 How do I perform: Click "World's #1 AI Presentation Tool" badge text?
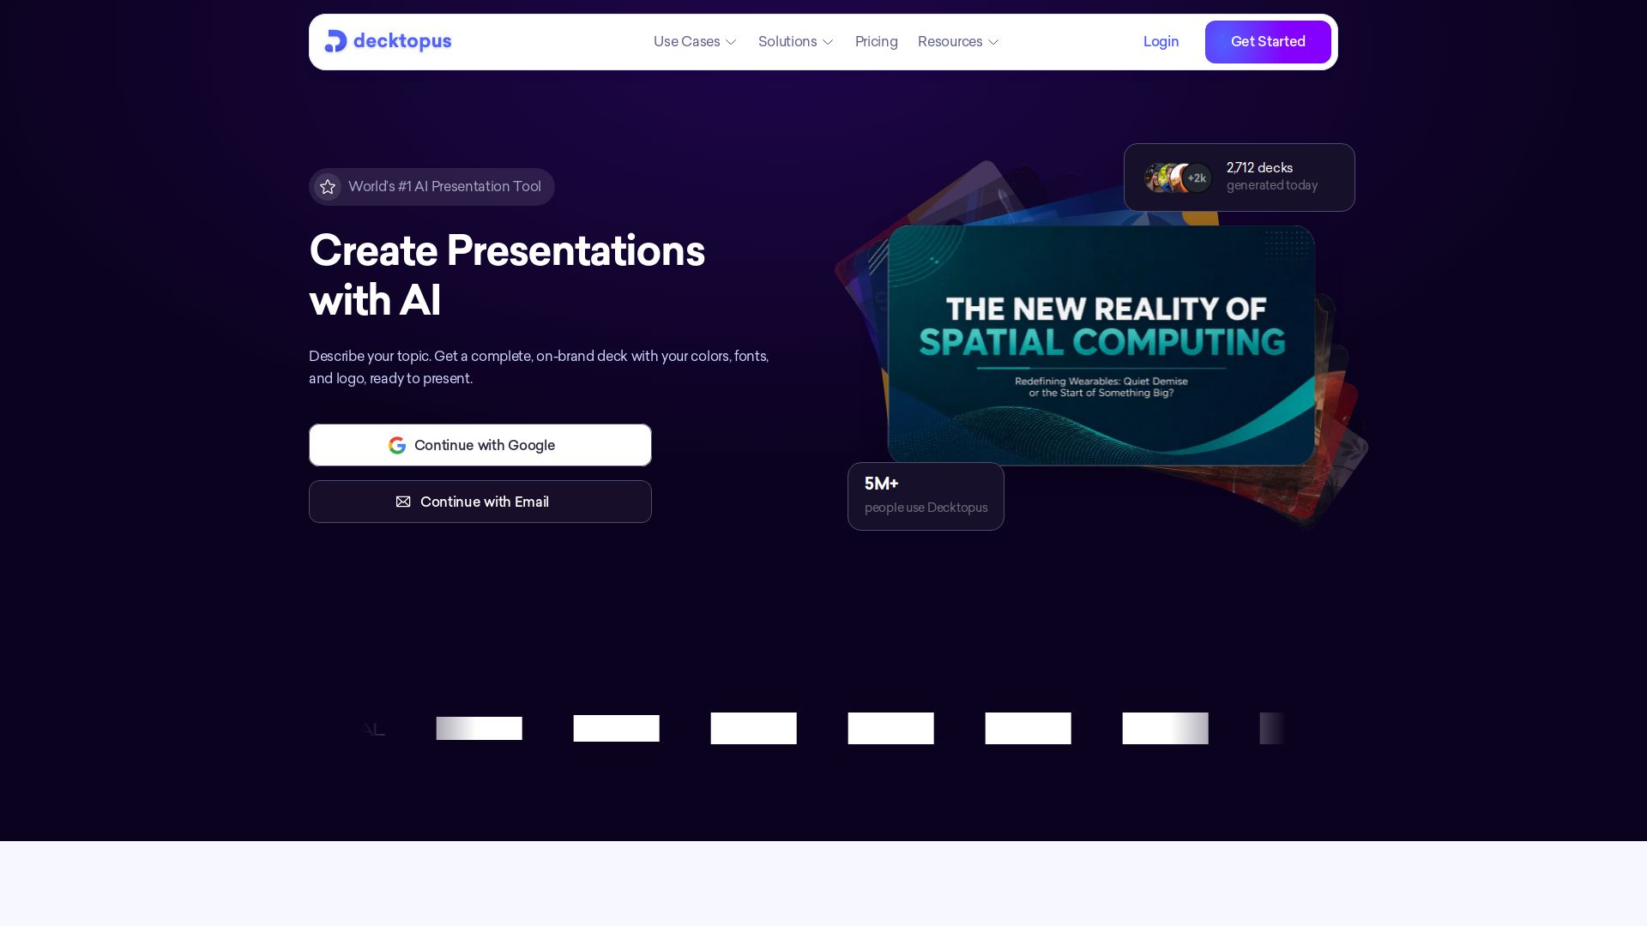[x=444, y=187]
